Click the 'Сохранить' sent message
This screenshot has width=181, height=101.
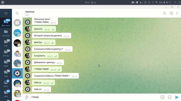[x=45, y=56]
